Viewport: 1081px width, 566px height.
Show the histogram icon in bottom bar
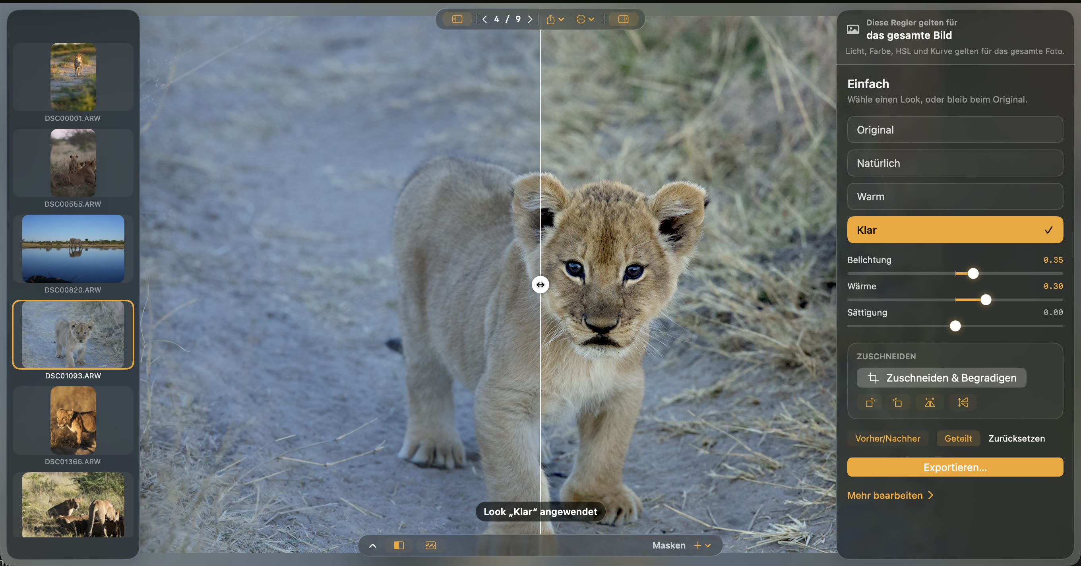click(430, 545)
